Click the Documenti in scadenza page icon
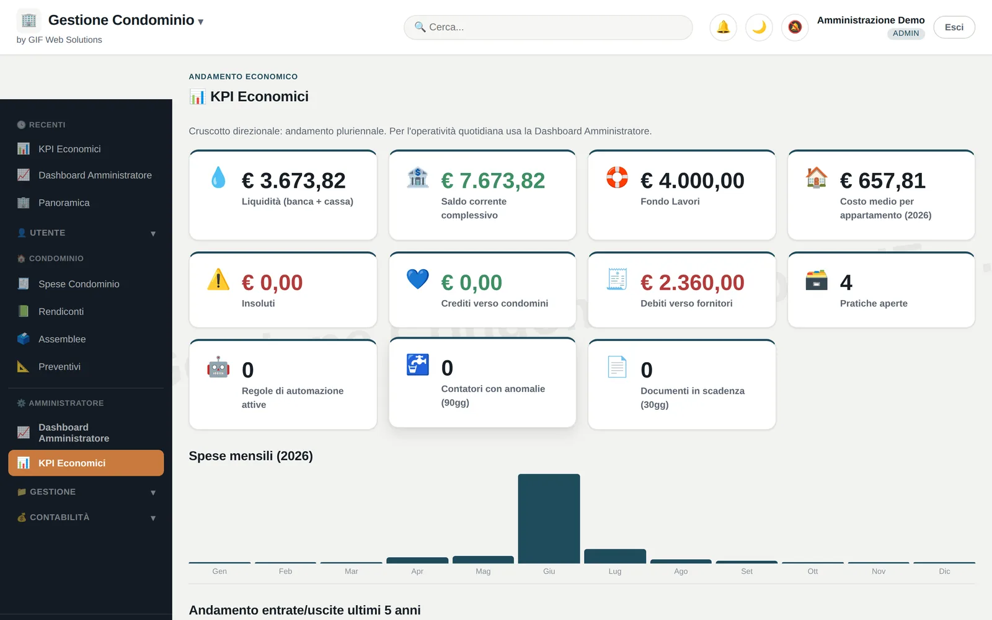 click(x=617, y=366)
